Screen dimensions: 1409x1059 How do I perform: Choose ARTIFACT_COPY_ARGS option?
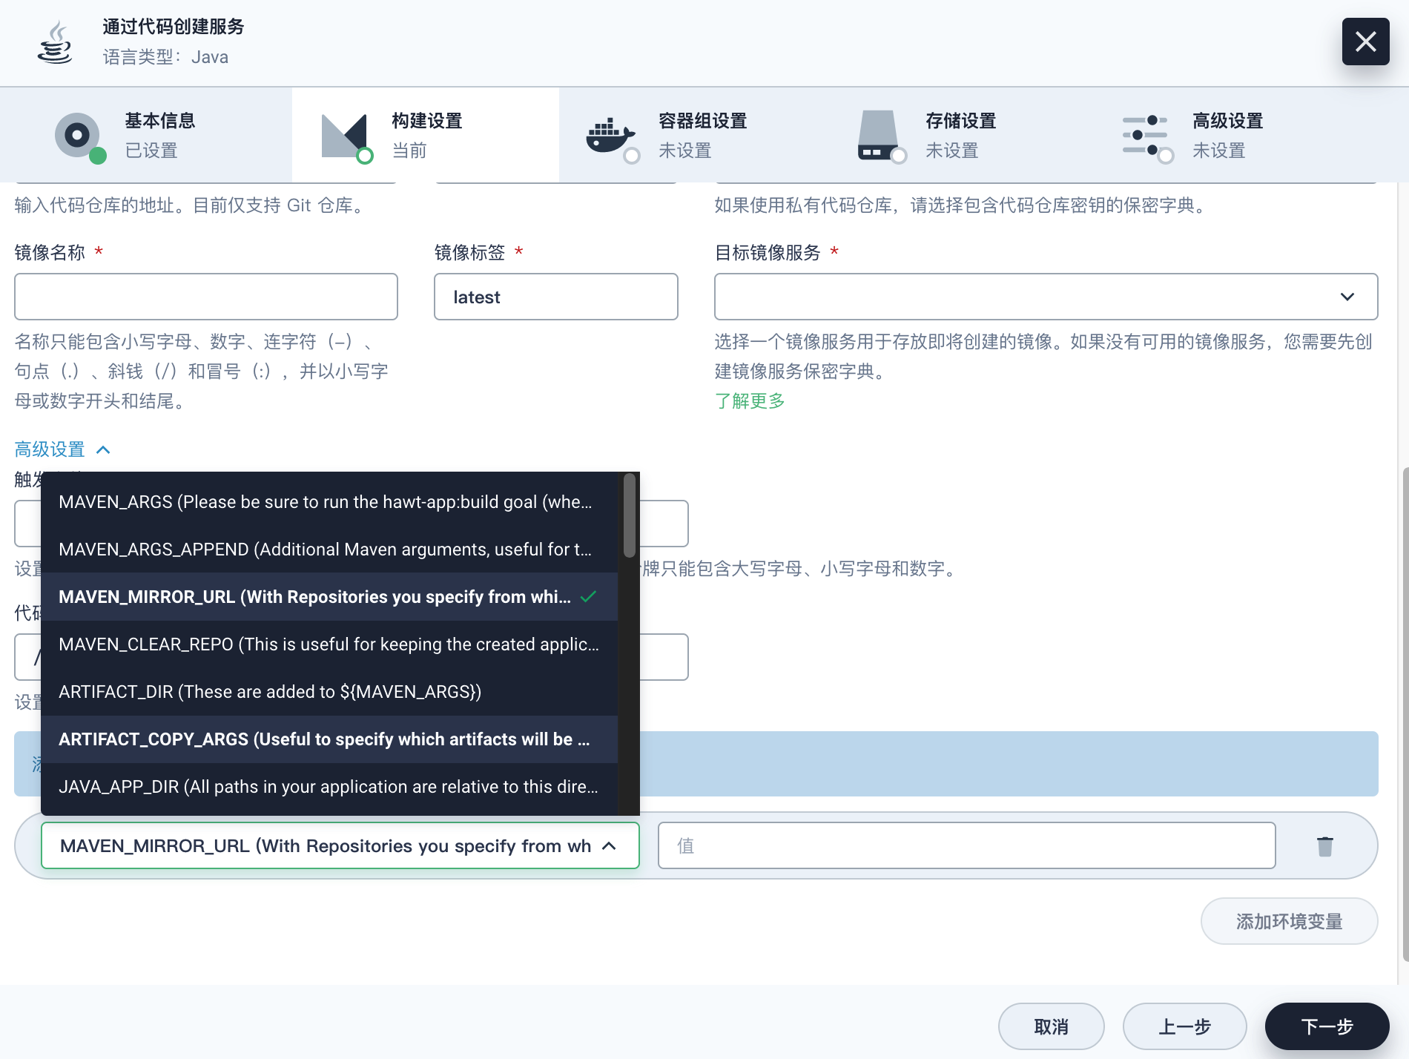click(329, 739)
